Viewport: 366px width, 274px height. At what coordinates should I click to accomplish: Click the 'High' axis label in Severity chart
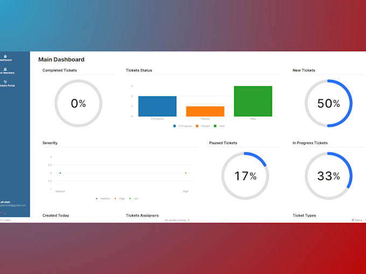pyautogui.click(x=186, y=191)
